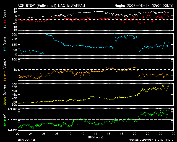
Task: Click the green 'Temp (K)' axis label
Action: [5, 120]
